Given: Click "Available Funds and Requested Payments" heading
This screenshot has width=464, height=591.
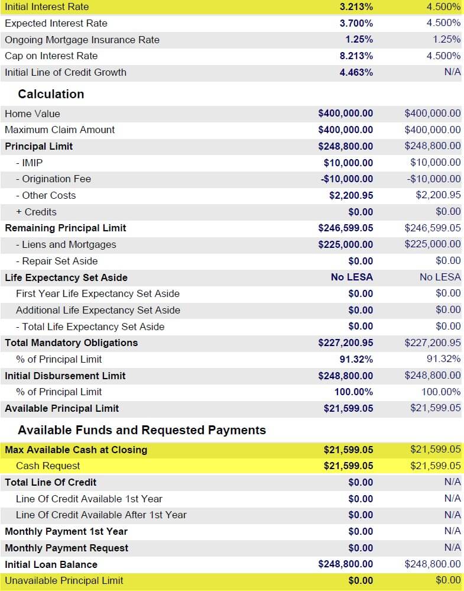Looking at the screenshot, I should point(142,430).
